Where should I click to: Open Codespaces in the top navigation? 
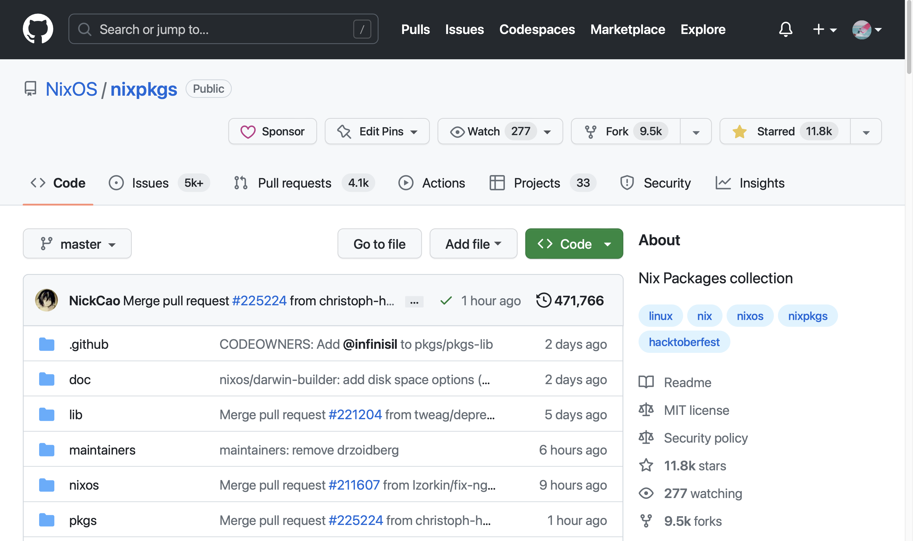(x=537, y=29)
